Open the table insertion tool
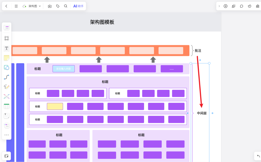This screenshot has width=261, height=162. (x=6, y=106)
